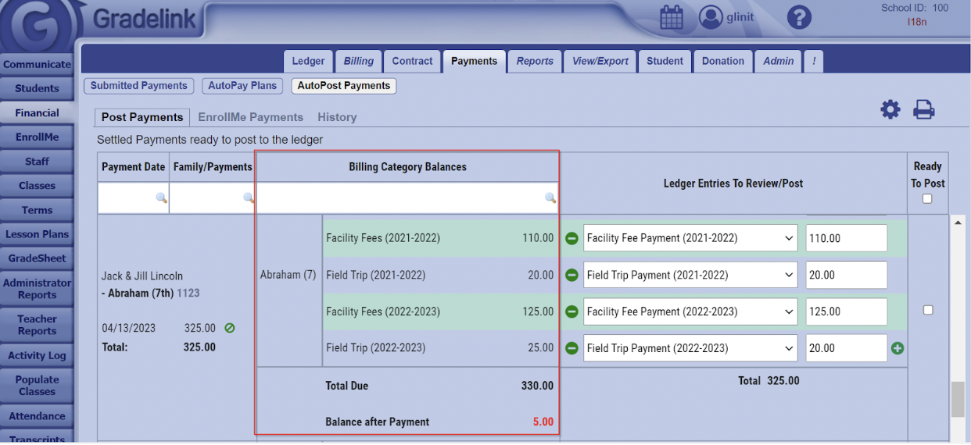
Task: Open the help question mark icon
Action: (799, 17)
